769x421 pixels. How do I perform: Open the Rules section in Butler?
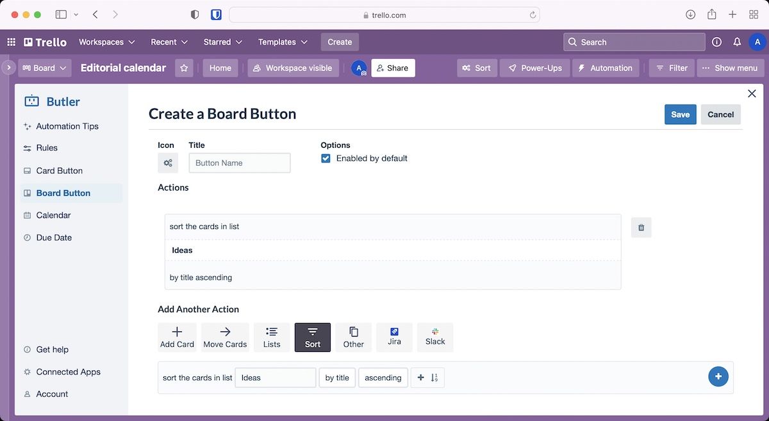point(47,148)
